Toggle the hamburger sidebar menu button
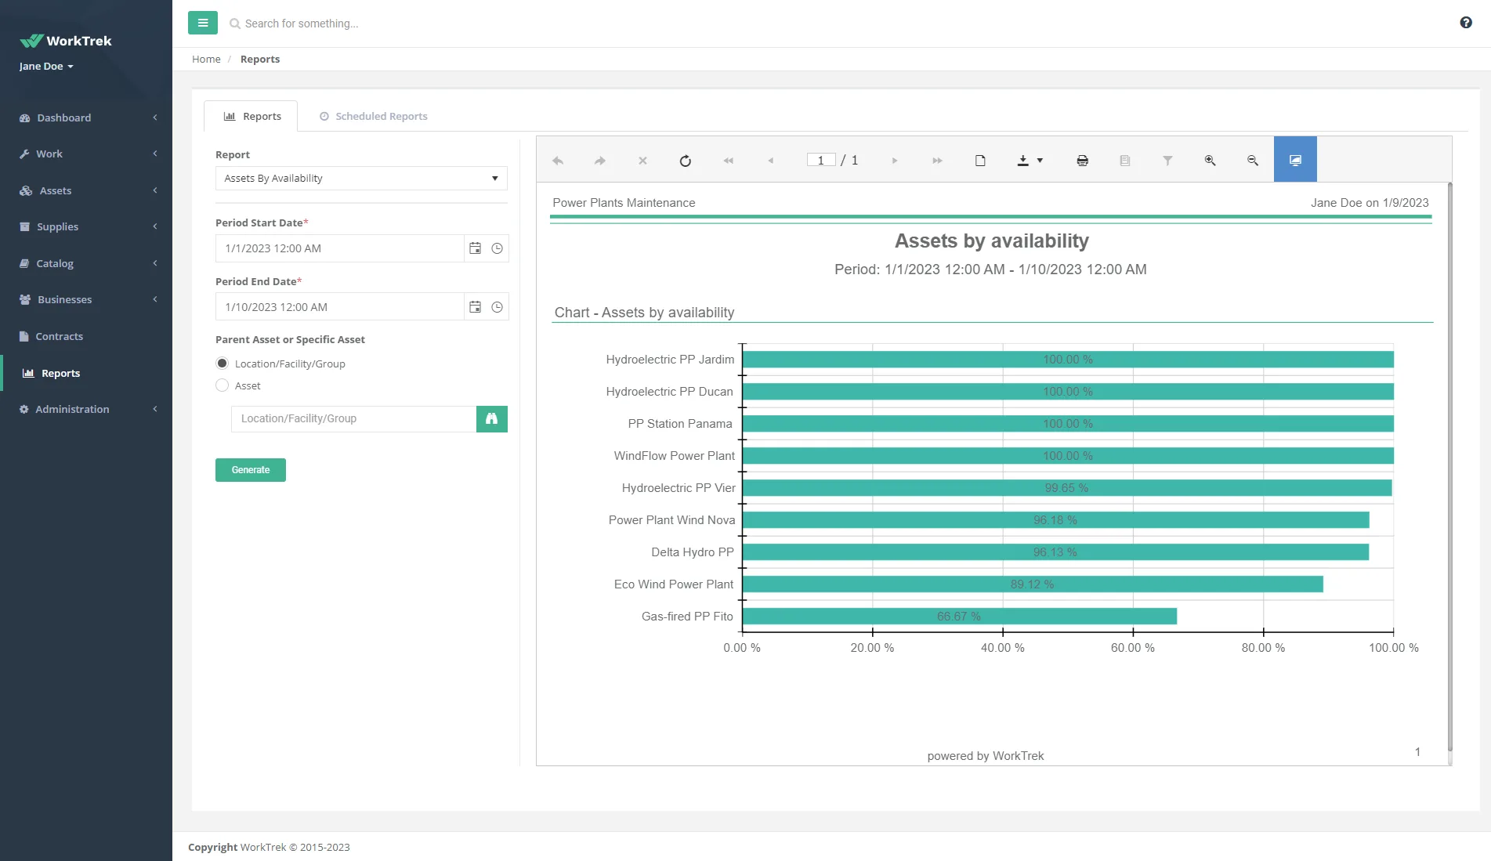1491x861 pixels. point(203,23)
